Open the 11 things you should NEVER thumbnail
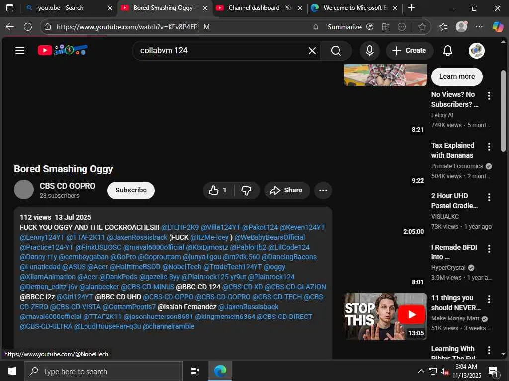 point(386,317)
